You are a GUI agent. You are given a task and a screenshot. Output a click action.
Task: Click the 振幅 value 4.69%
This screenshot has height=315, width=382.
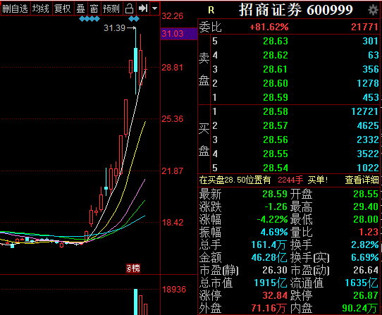click(274, 232)
